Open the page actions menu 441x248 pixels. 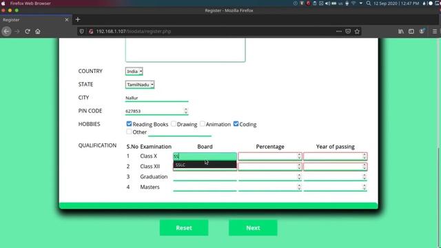coord(339,31)
